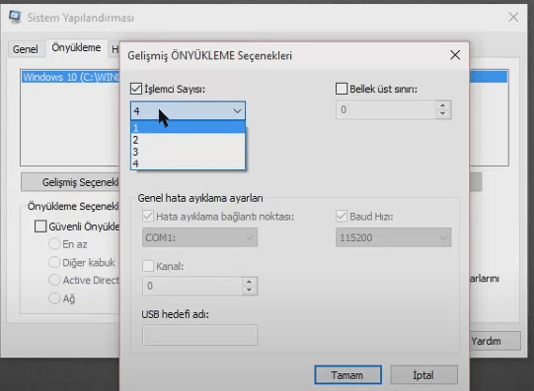
Task: Click the Kanal number field
Action: click(192, 286)
